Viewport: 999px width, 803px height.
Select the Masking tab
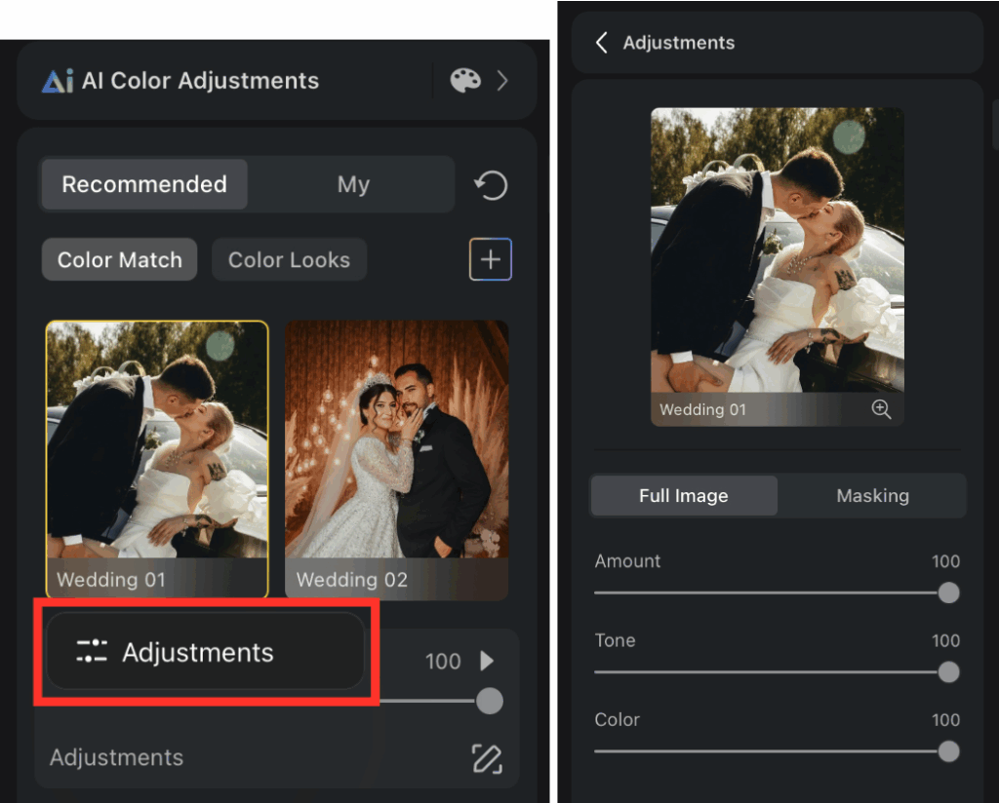[x=872, y=495]
